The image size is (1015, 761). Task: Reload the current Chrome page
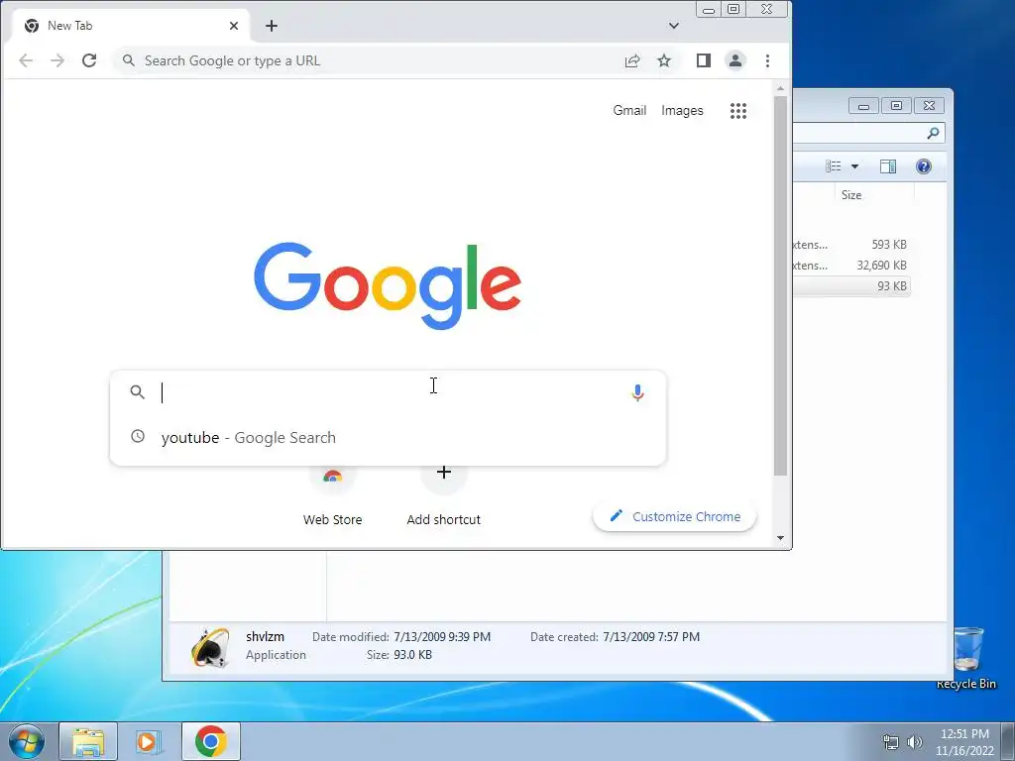(x=89, y=60)
